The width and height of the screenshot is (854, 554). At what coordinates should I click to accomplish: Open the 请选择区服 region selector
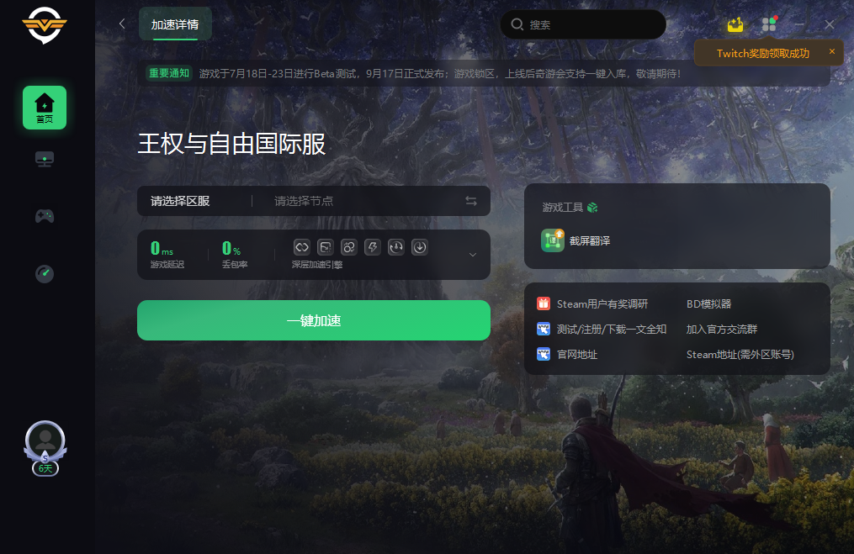click(180, 201)
